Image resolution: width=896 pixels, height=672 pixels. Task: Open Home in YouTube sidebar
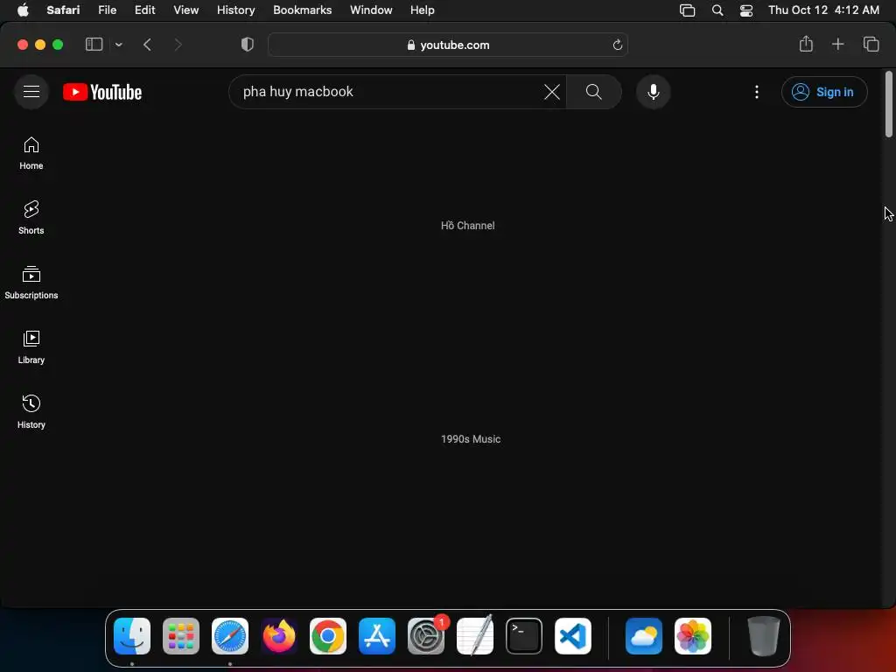coord(31,153)
